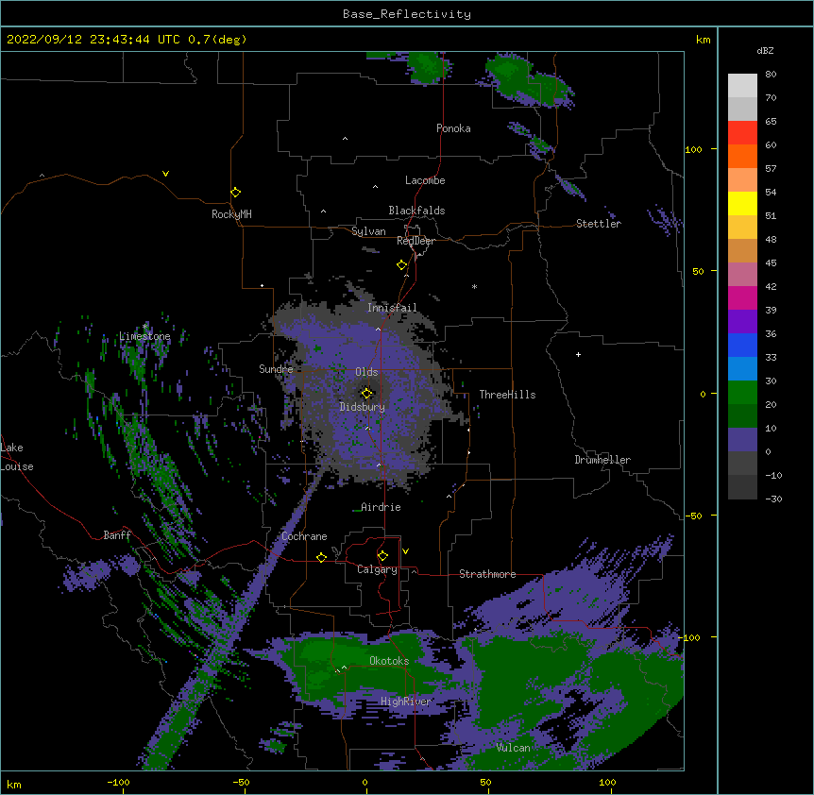This screenshot has width=814, height=795.
Task: Click the yellow diamond marker above Calgary label
Action: 382,555
